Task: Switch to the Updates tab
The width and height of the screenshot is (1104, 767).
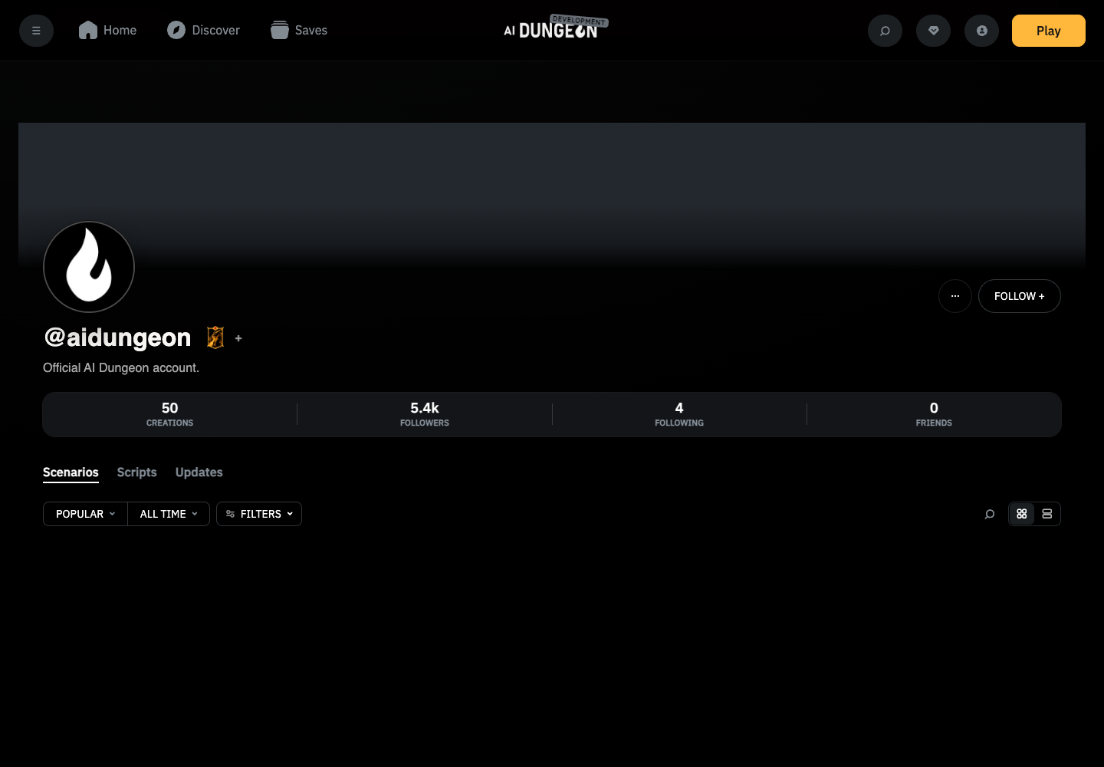Action: [199, 472]
